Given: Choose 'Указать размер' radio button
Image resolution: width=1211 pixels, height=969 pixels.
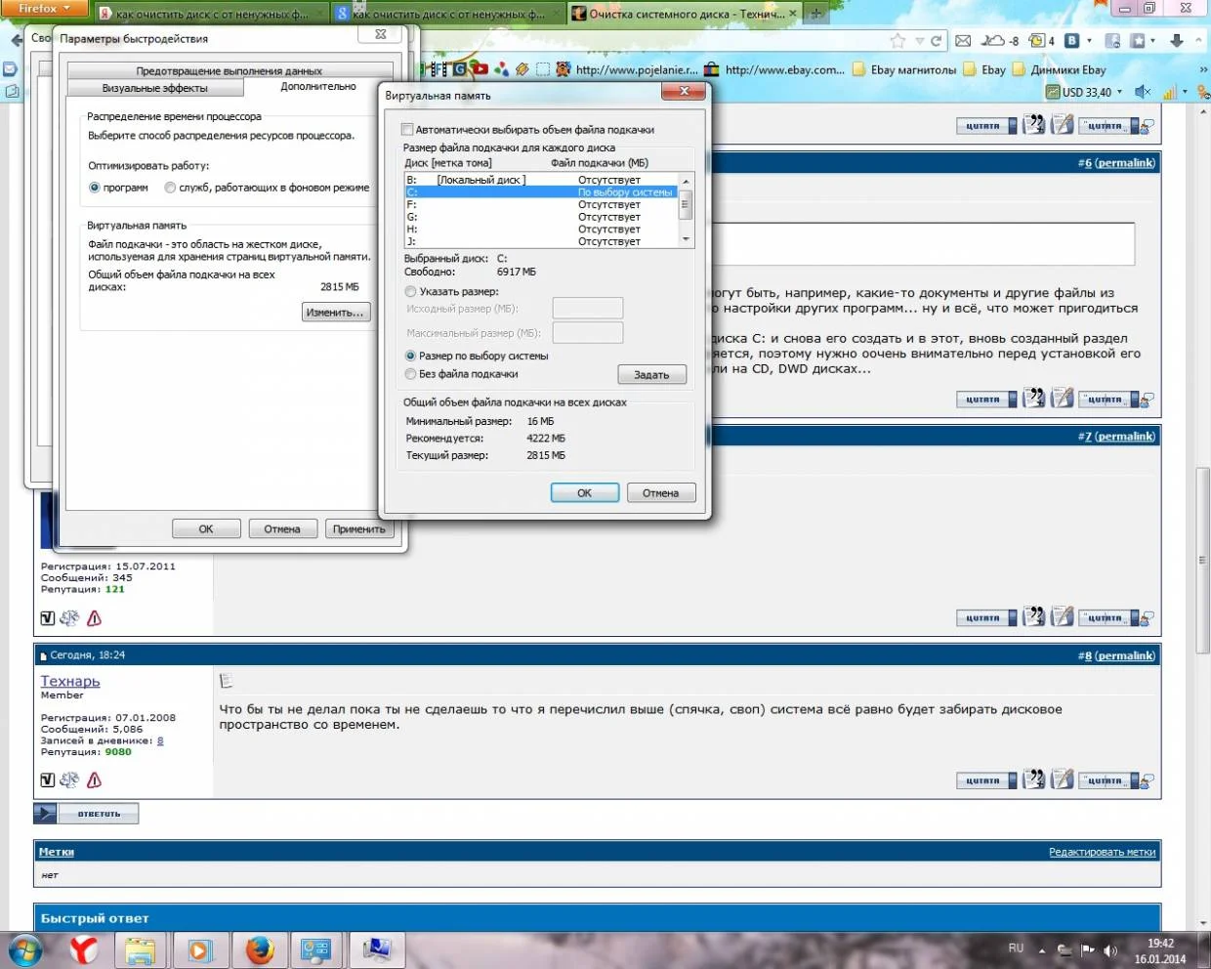Looking at the screenshot, I should point(410,291).
